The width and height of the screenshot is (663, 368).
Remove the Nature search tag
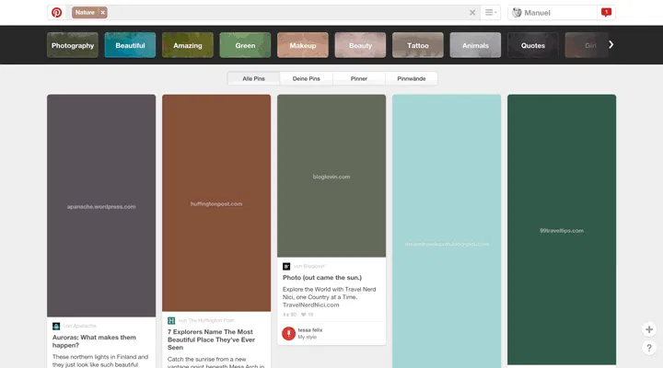tap(103, 13)
